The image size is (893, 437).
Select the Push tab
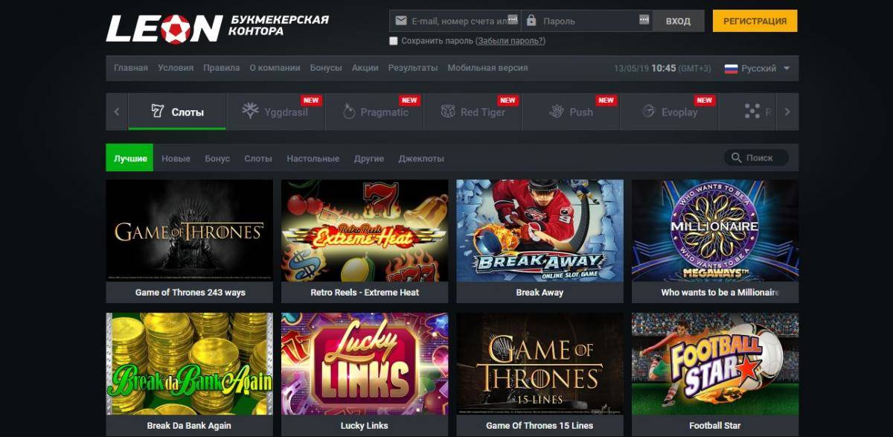coord(571,112)
